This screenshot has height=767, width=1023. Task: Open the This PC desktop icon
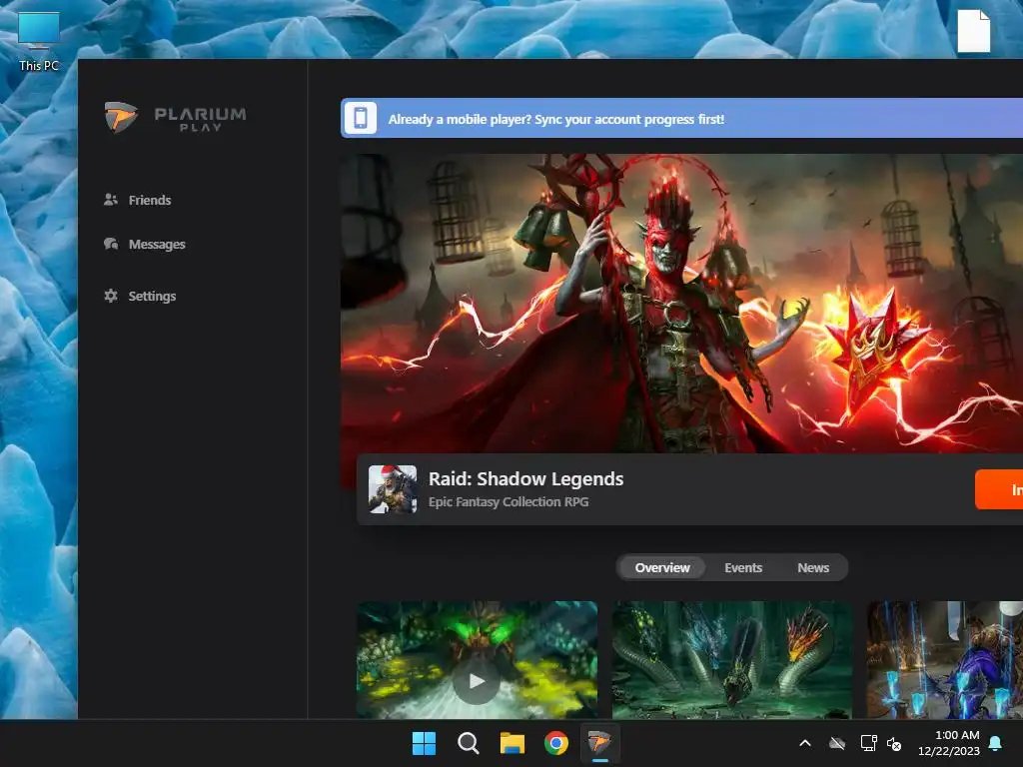pos(39,40)
